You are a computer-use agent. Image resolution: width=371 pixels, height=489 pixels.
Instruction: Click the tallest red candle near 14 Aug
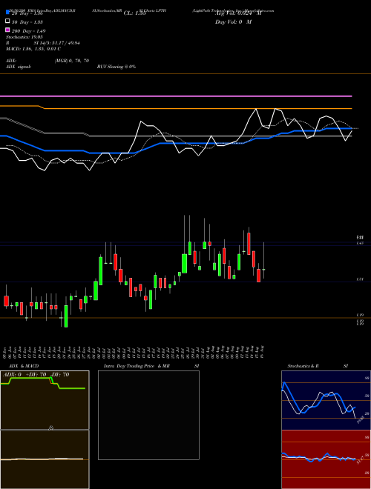[x=249, y=244]
